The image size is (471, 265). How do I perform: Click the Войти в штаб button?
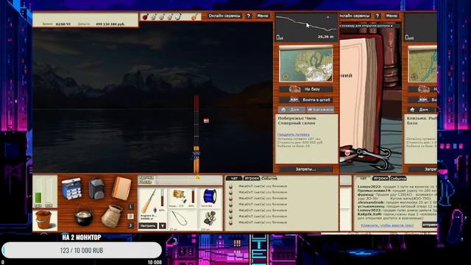click(306, 100)
